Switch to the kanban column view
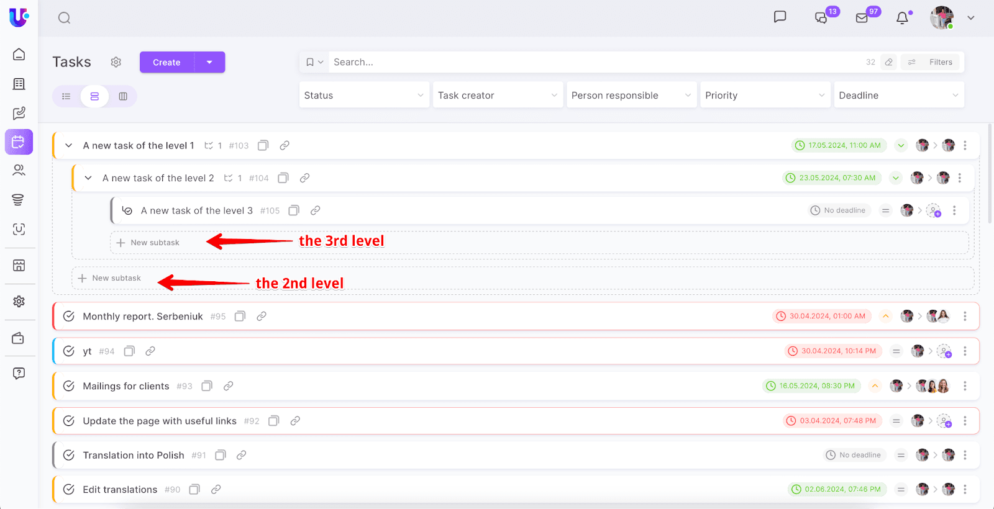 point(123,96)
